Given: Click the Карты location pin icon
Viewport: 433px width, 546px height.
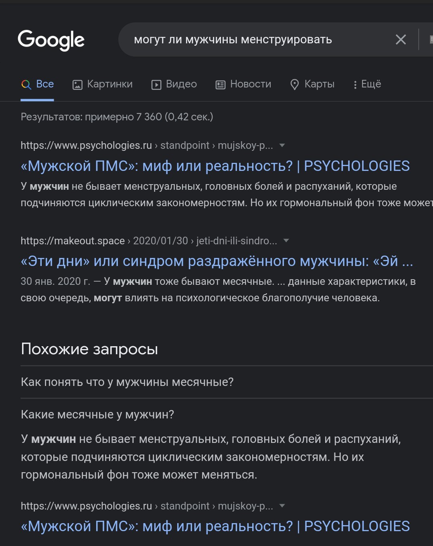Looking at the screenshot, I should [x=294, y=85].
